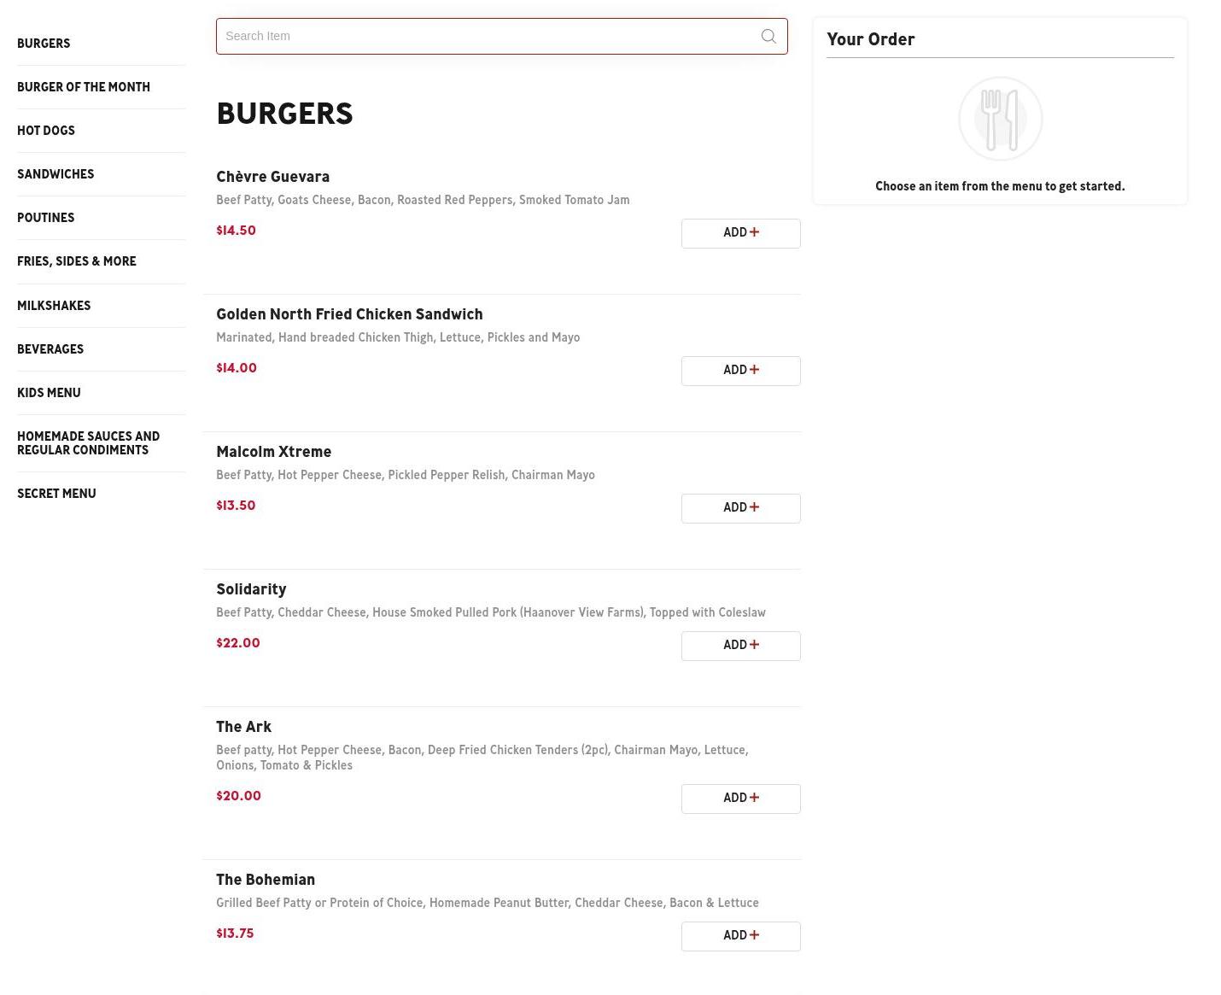
Task: Open the Burger of the Month category
Action: tap(84, 87)
